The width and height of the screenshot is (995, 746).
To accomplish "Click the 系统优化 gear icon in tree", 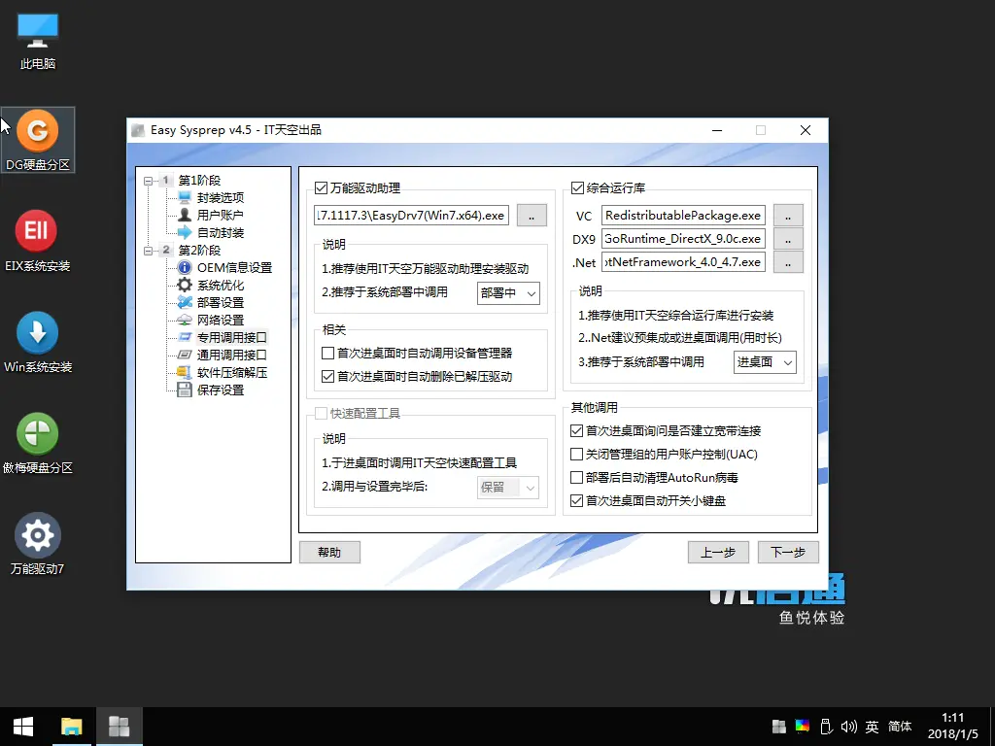I will pyautogui.click(x=184, y=285).
